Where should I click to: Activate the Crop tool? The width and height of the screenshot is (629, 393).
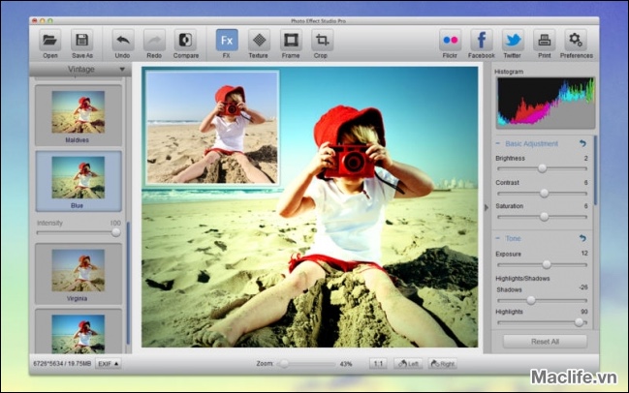click(x=323, y=41)
